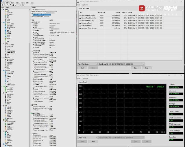Toggle the SMART Error Logging checkbox

click(x=34, y=91)
